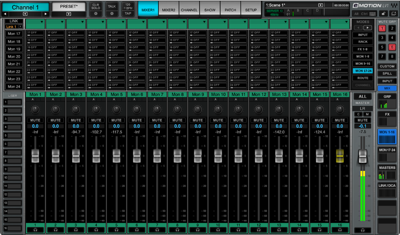Mute the Mon 14 channel
The width and height of the screenshot is (400, 235).
(299, 120)
